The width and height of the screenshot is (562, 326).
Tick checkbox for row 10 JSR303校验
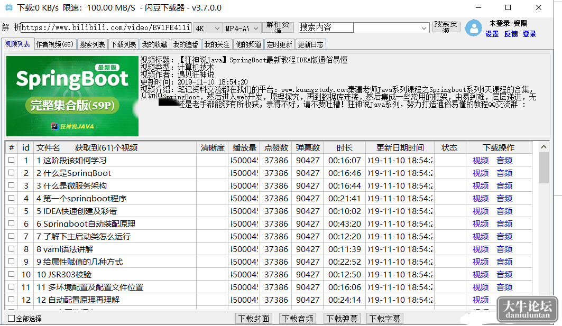(12, 274)
